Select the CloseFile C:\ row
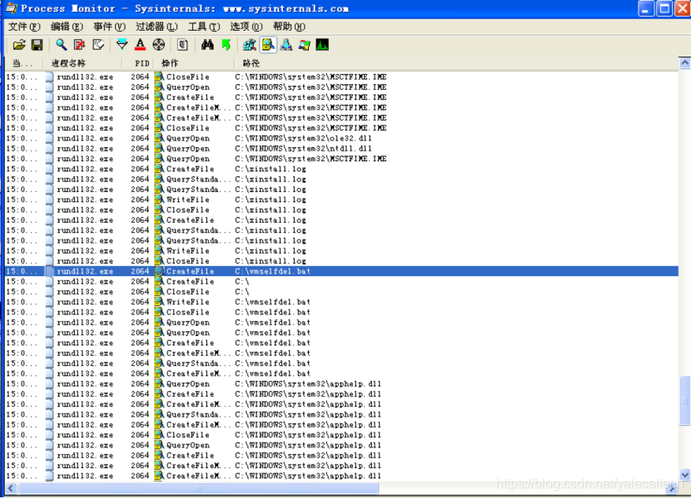The image size is (691, 499). [x=341, y=292]
